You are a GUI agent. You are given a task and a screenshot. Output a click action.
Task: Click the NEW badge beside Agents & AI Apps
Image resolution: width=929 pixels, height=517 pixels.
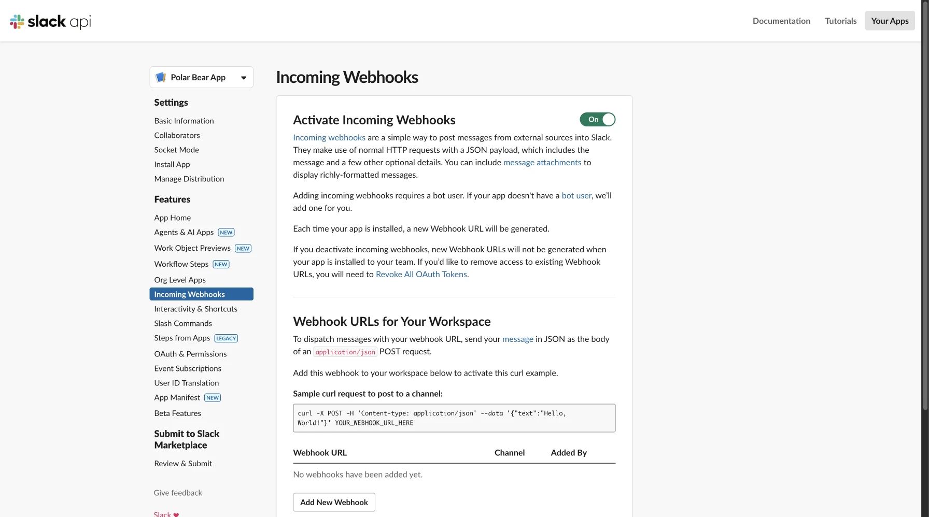click(x=226, y=233)
